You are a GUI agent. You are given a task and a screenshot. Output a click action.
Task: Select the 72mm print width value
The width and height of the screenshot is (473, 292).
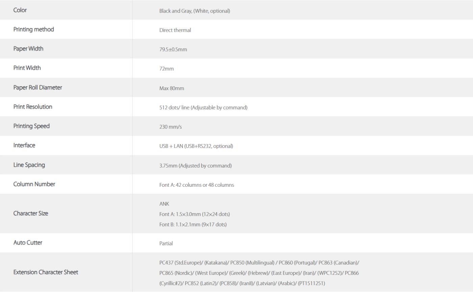coord(167,69)
